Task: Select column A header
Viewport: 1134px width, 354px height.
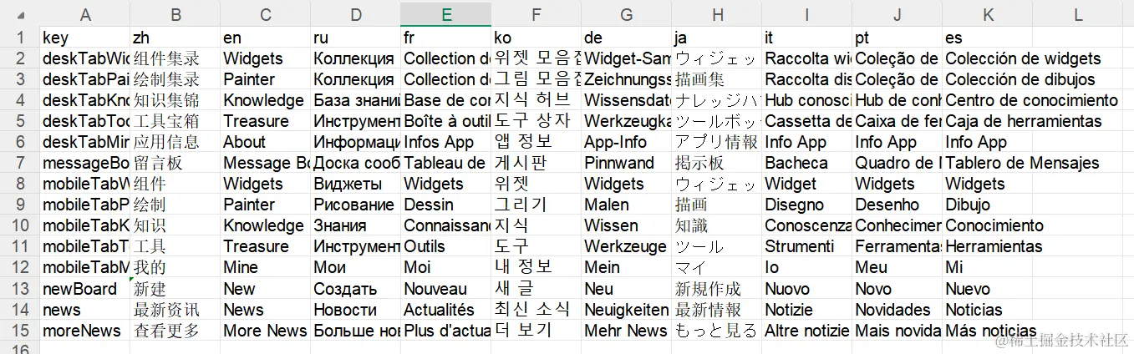Action: coord(84,14)
